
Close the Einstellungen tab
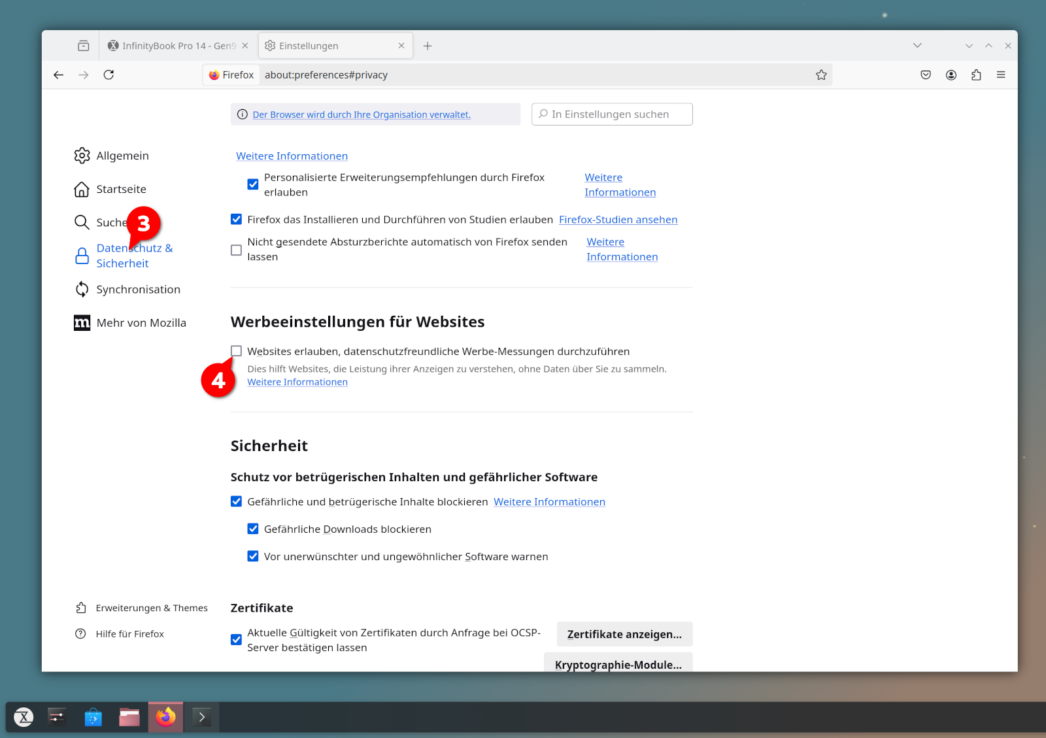[x=401, y=46]
